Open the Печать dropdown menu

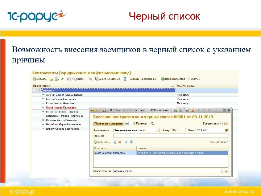[195, 79]
